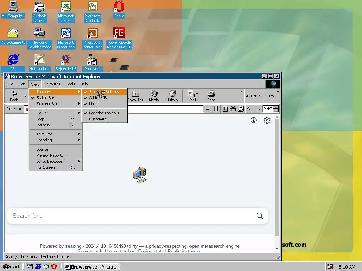Click the bookmarks book icon in Browservice bar
Viewport: 362px width, 271px height.
tap(225, 109)
